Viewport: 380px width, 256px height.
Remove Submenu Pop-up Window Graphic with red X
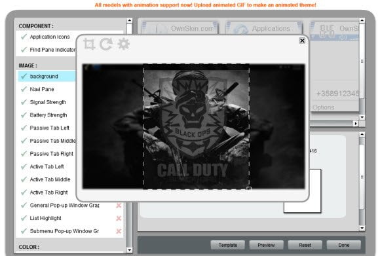119,231
